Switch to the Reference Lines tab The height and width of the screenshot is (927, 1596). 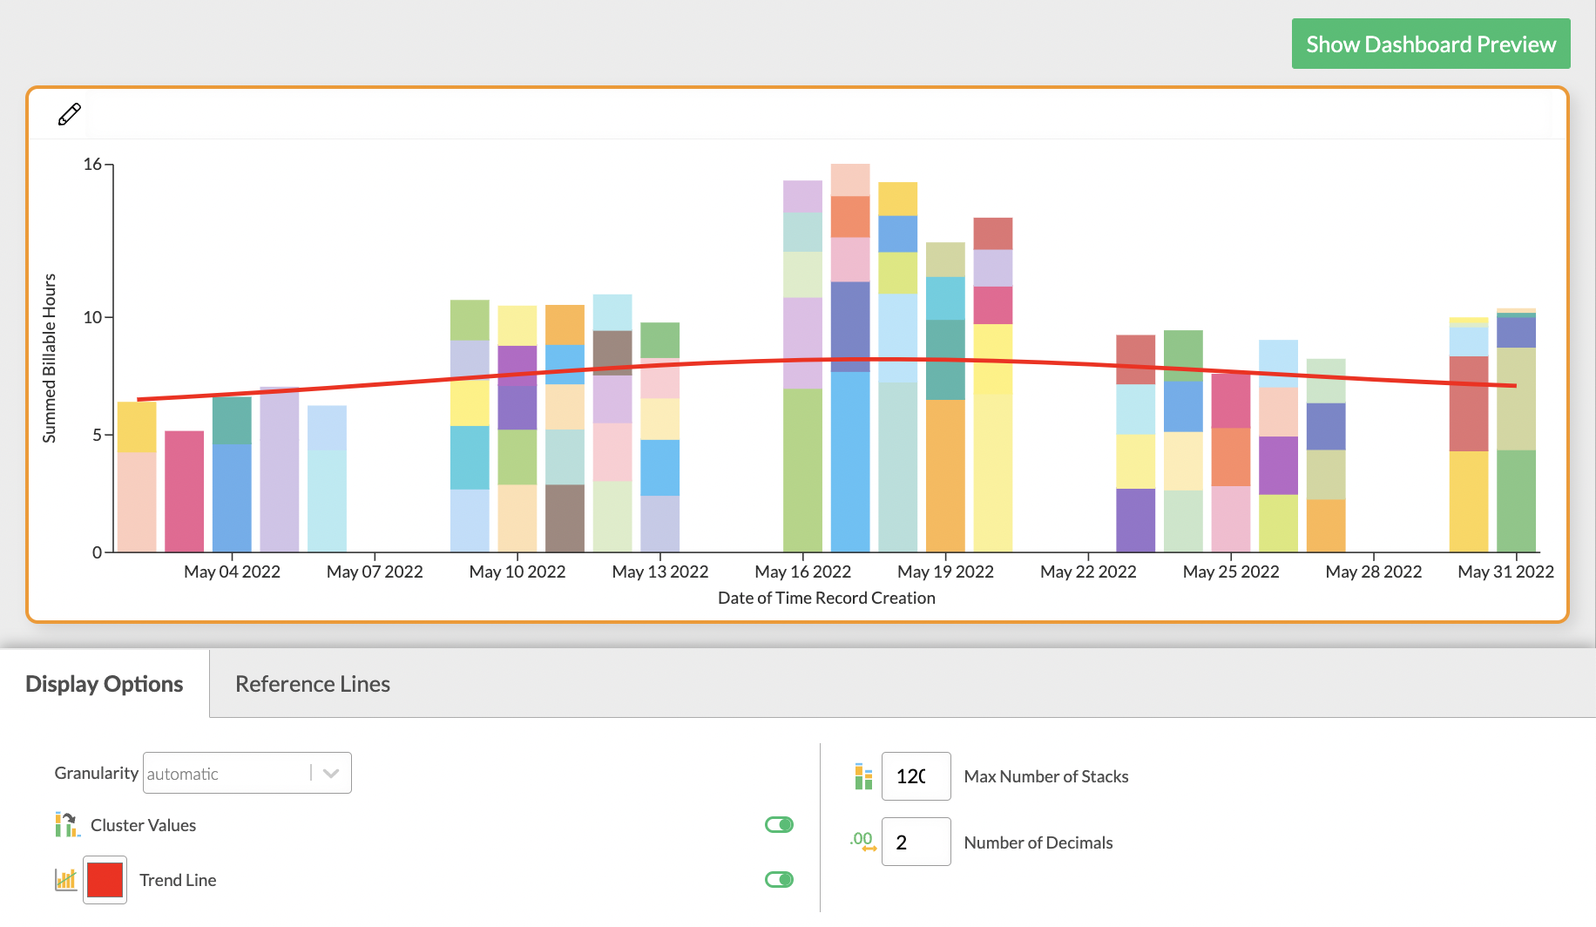click(312, 684)
